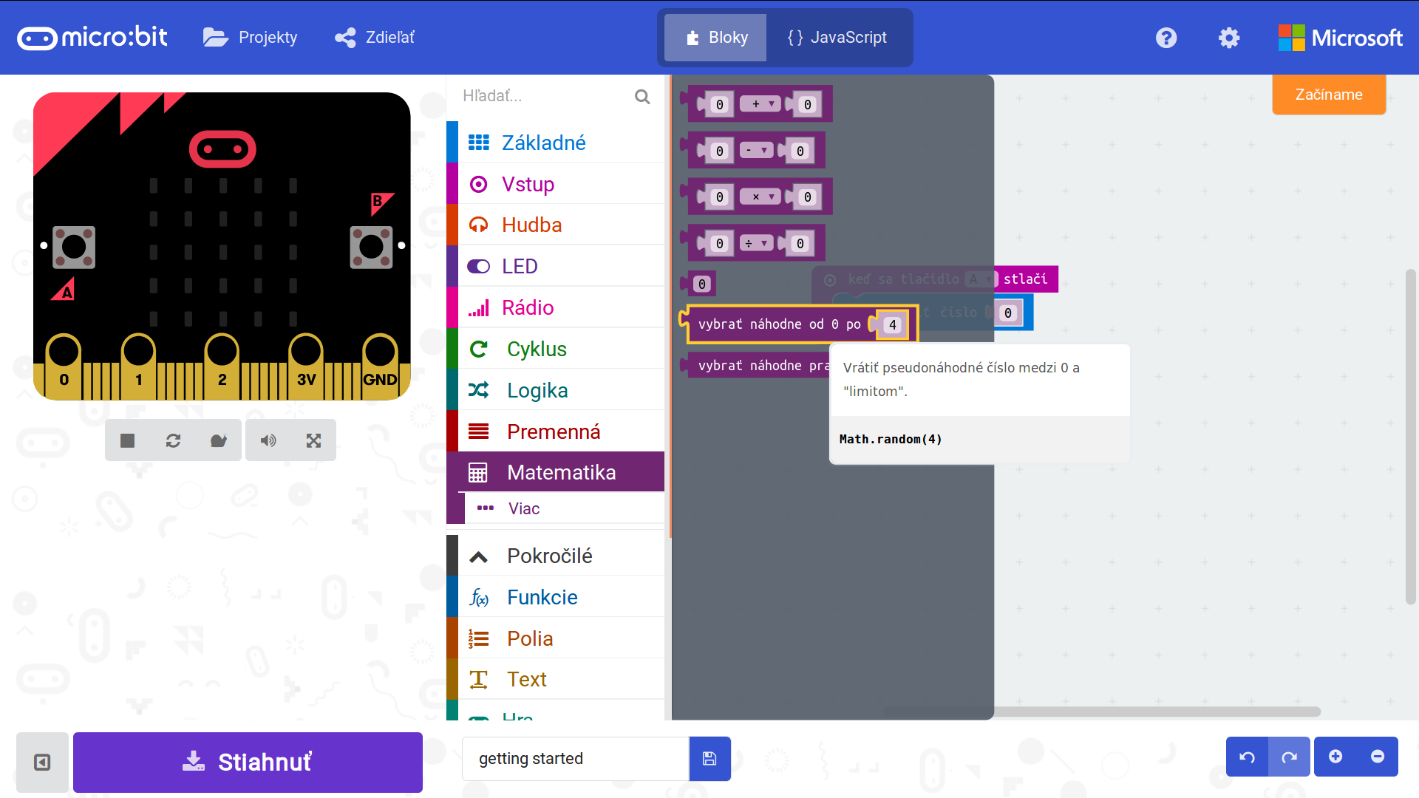
Task: Open the help menu
Action: (1166, 38)
